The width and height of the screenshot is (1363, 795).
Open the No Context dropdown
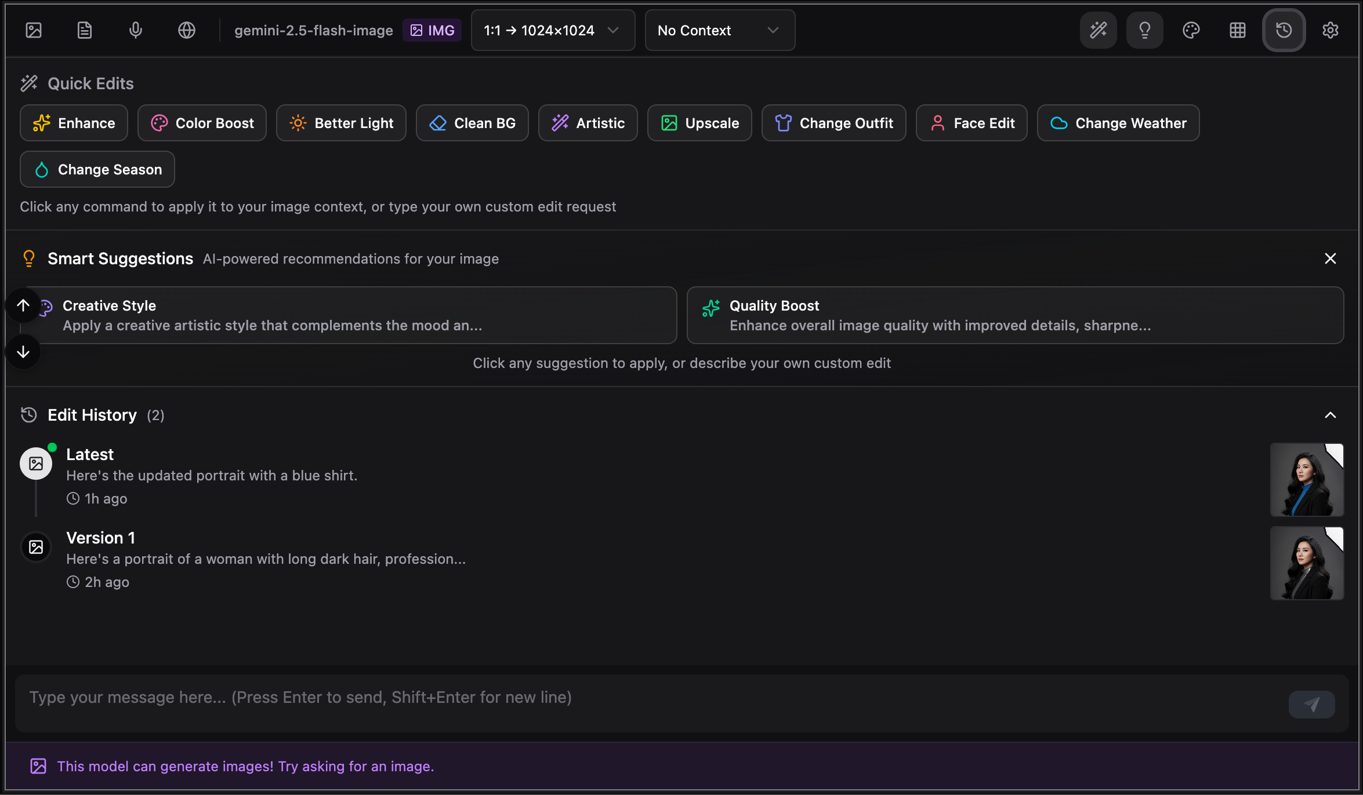tap(719, 30)
